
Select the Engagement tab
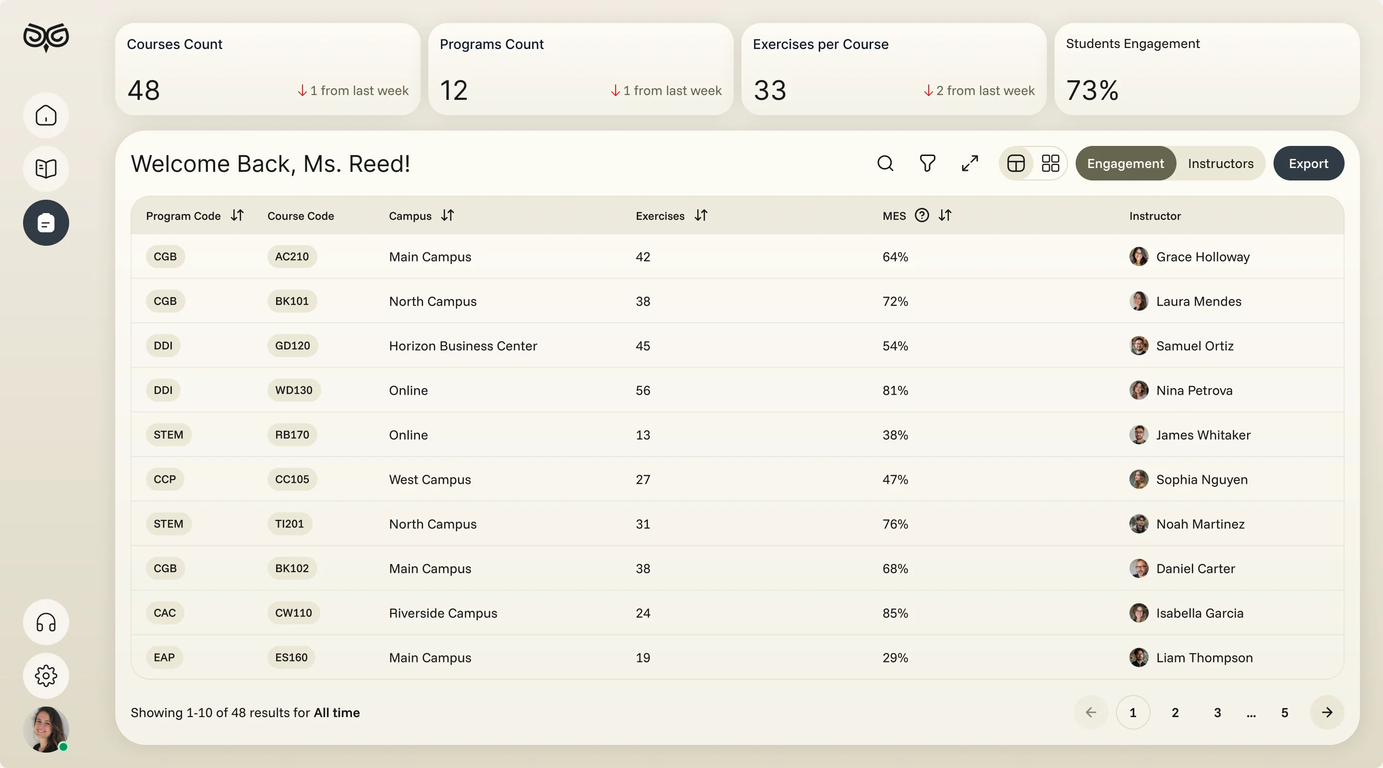(x=1126, y=163)
